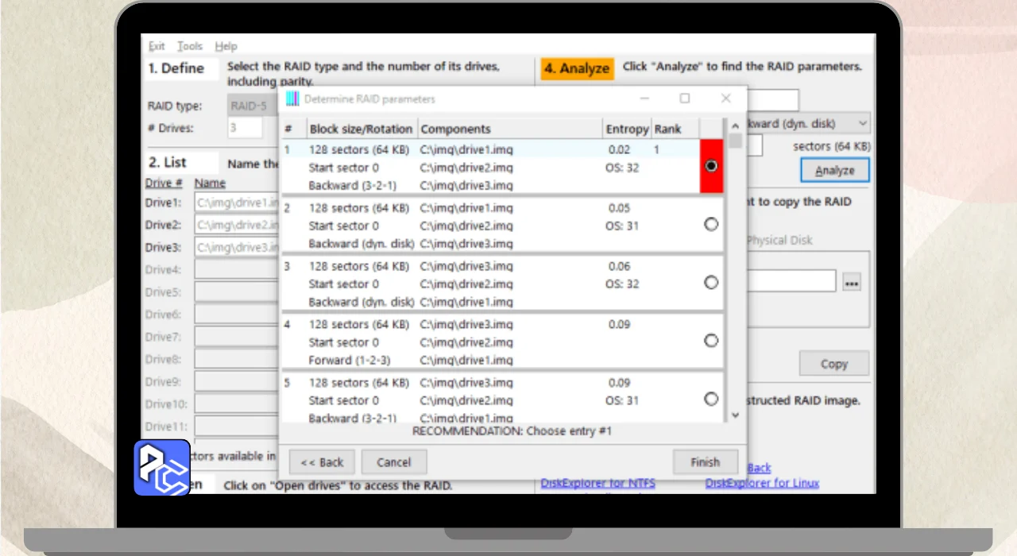
Task: Open the Help menu
Action: click(x=226, y=46)
